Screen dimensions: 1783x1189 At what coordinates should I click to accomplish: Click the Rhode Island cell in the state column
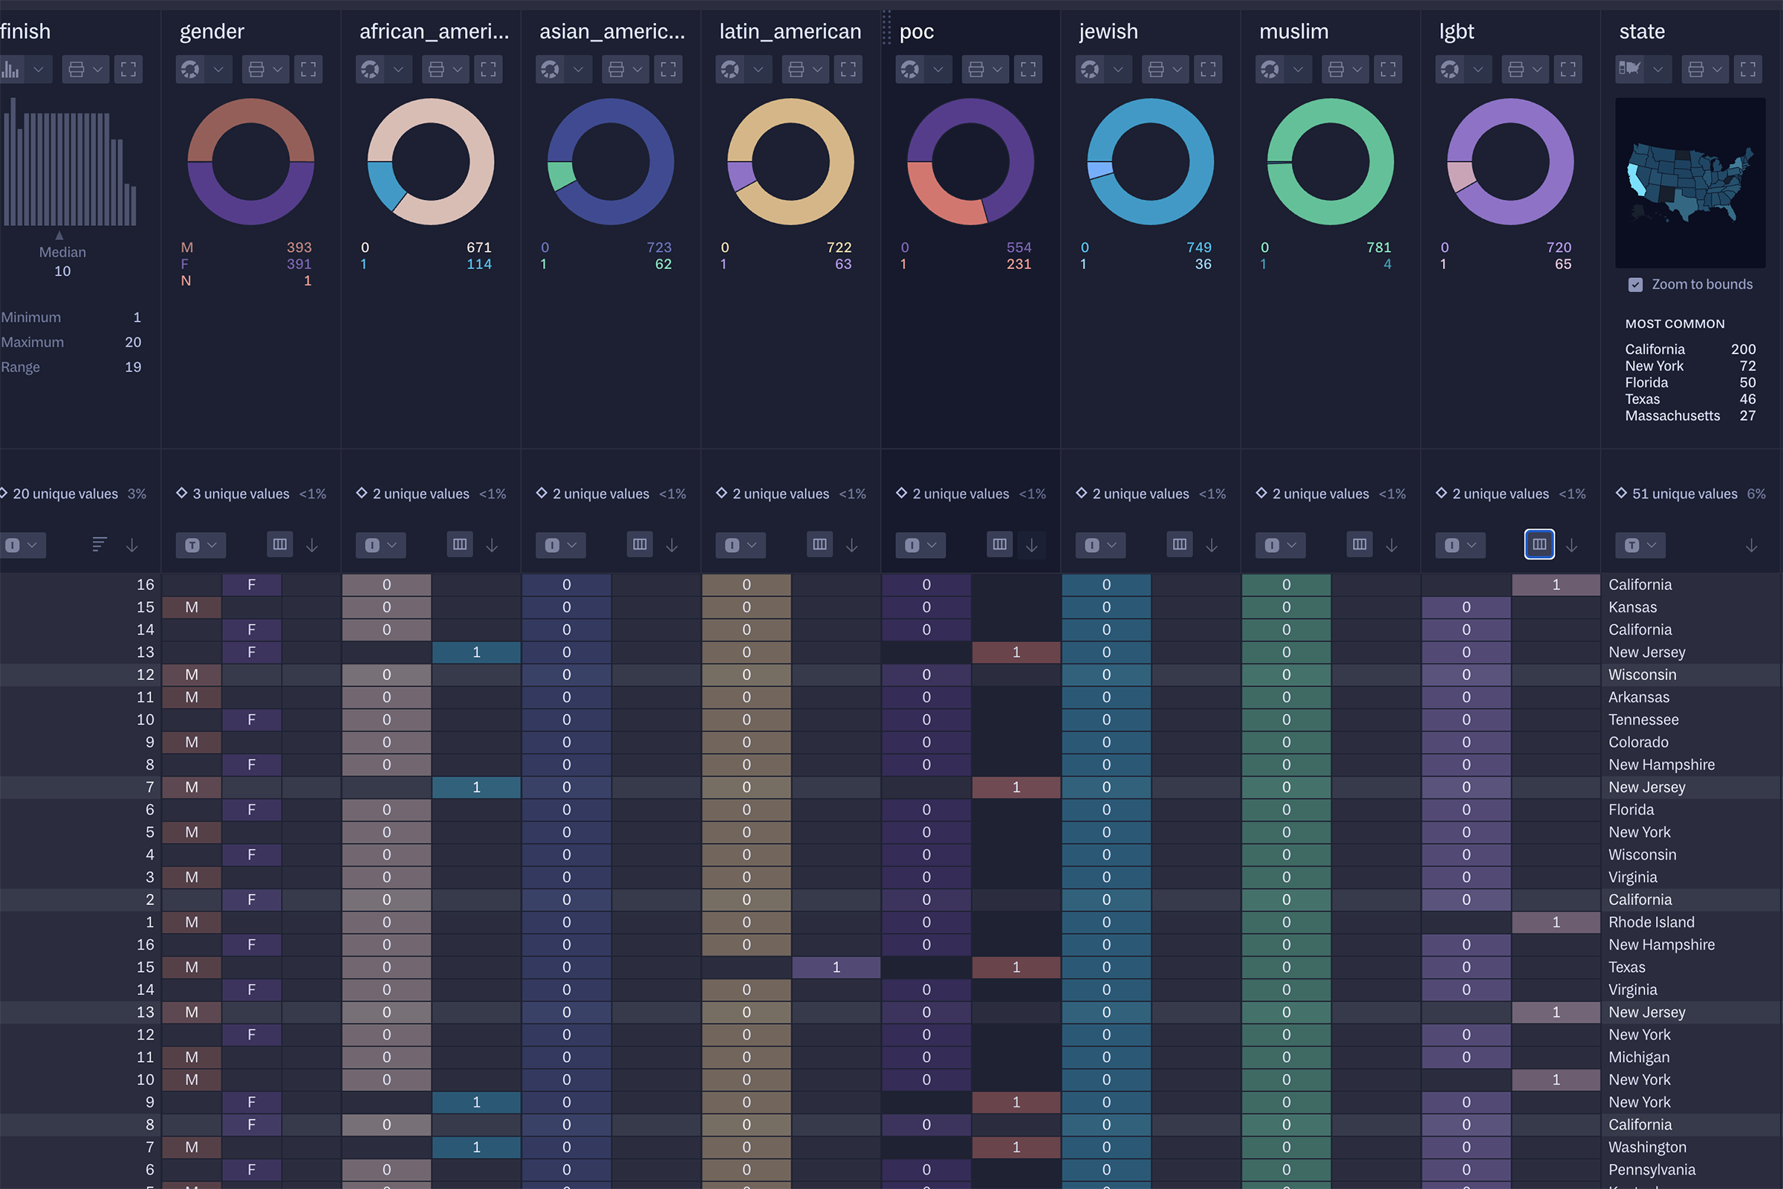coord(1651,922)
